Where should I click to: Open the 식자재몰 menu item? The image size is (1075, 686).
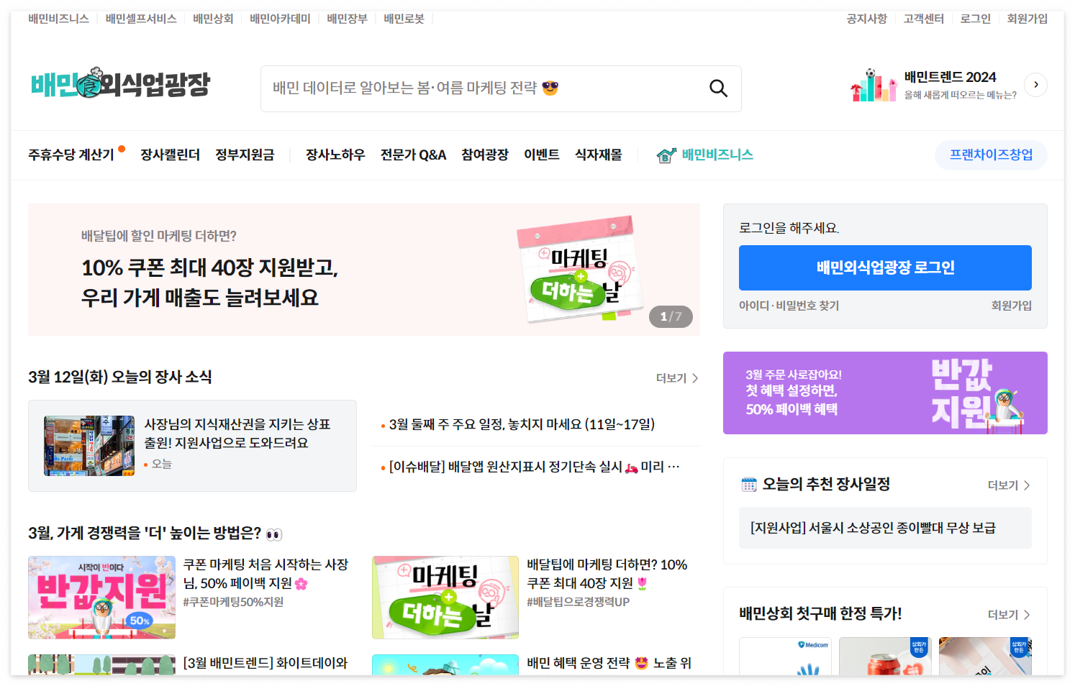pos(598,154)
